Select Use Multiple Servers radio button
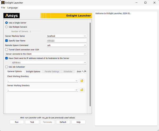159x131 pixels. (x=6, y=27)
